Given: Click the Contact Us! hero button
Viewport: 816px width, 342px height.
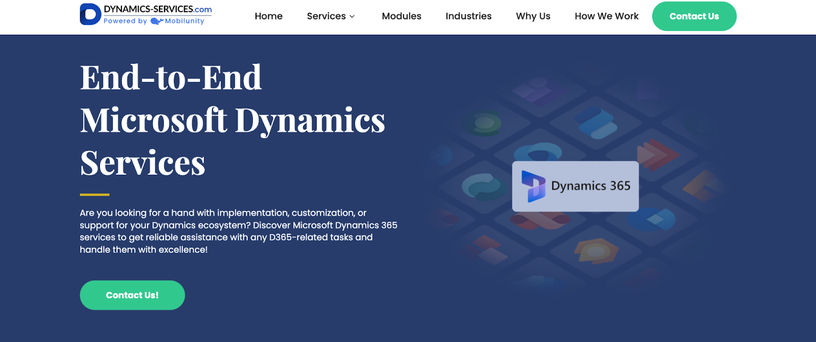Looking at the screenshot, I should pyautogui.click(x=132, y=295).
